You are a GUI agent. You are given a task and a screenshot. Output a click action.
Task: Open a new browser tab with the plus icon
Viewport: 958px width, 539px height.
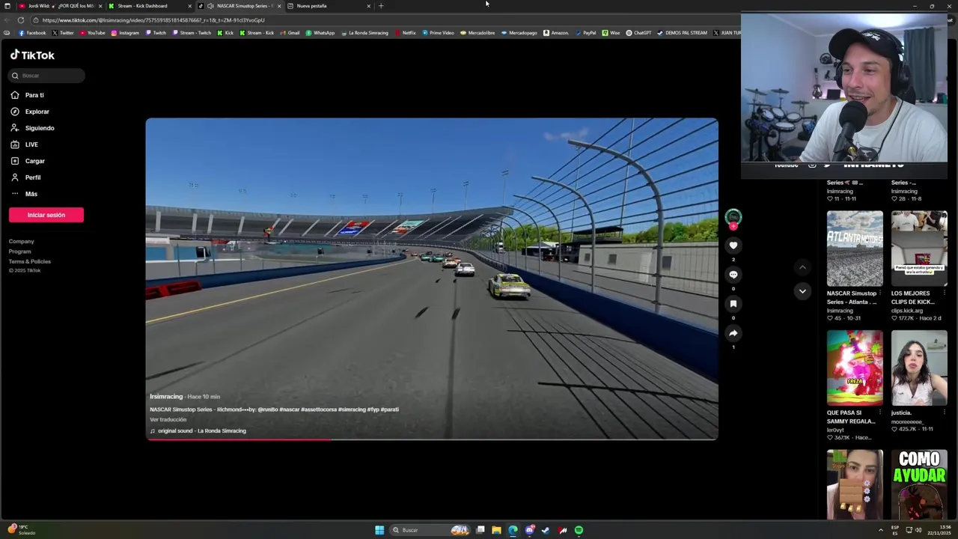point(381,6)
